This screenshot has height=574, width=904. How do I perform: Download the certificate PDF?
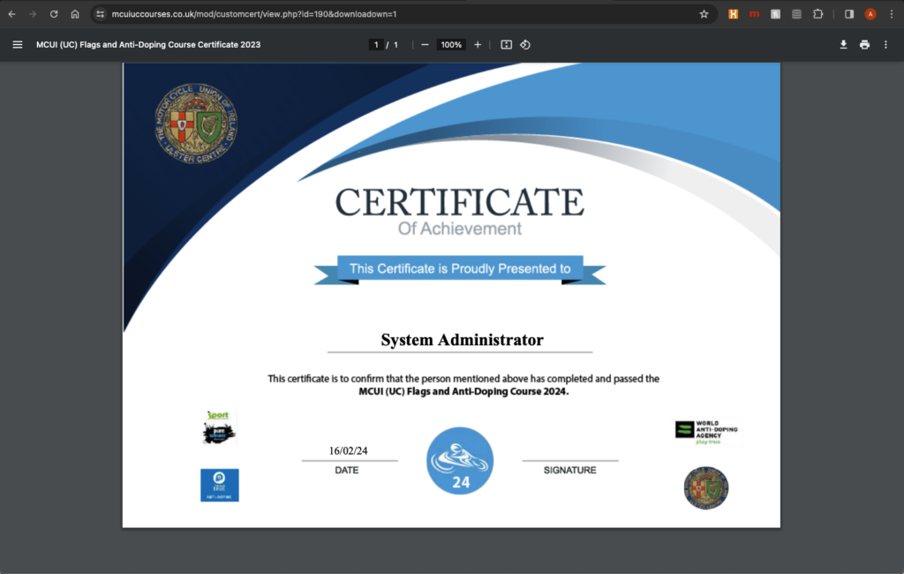(843, 44)
